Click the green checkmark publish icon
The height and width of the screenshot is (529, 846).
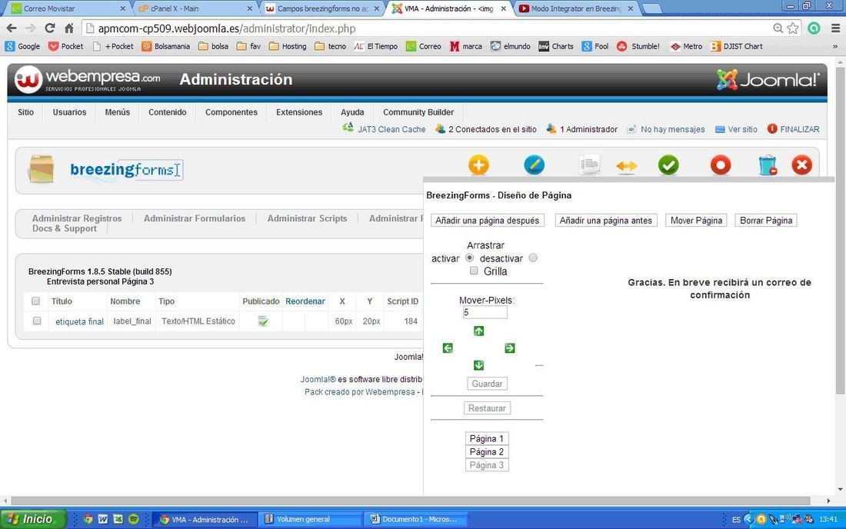(x=668, y=165)
